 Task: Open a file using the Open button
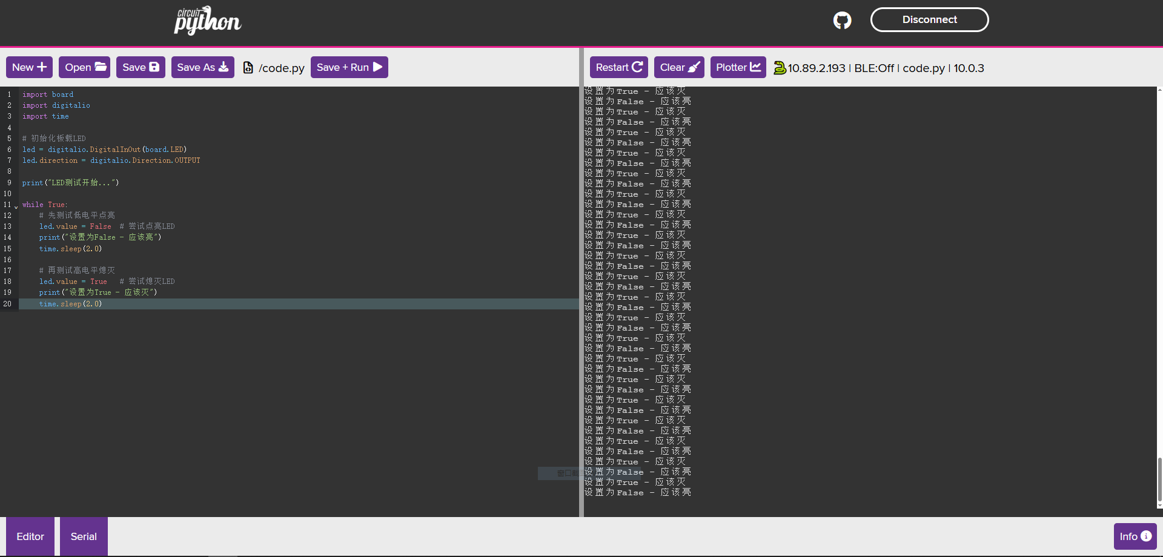[x=85, y=67]
